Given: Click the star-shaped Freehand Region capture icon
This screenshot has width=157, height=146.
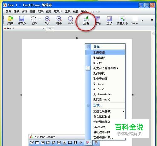Looking at the screenshot, I should coord(54,143).
